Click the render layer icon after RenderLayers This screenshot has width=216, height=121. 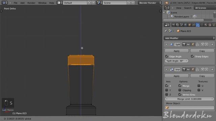(194, 16)
